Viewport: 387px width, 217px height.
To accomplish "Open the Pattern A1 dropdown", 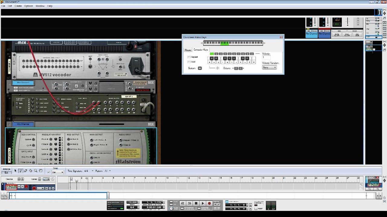I will pyautogui.click(x=110, y=171).
